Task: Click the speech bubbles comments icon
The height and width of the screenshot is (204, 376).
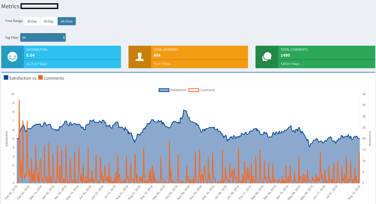Action: [267, 57]
